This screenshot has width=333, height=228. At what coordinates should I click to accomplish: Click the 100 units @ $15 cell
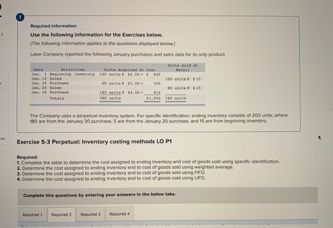click(x=183, y=79)
